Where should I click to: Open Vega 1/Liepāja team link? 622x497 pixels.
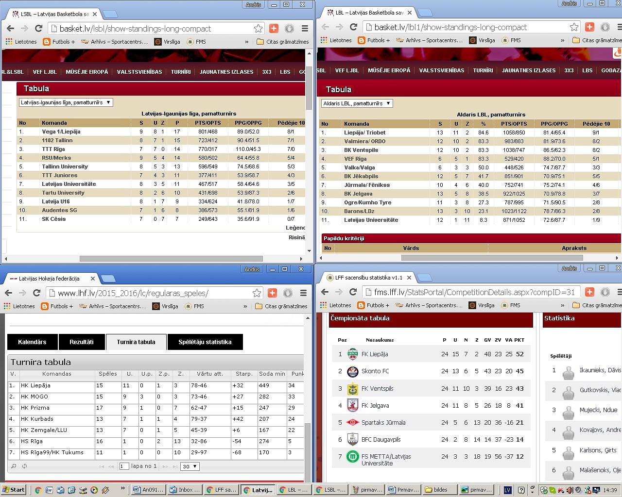pyautogui.click(x=61, y=132)
